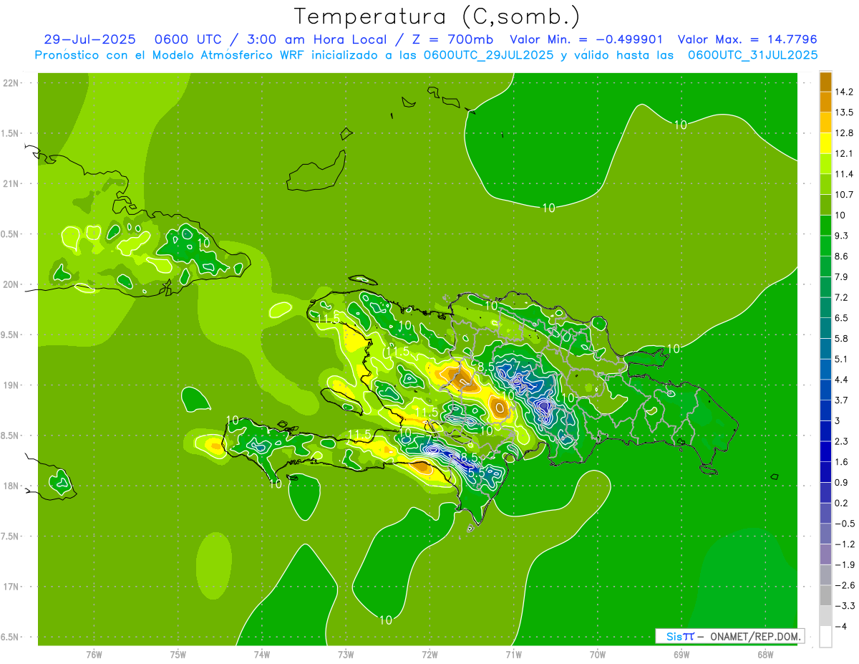Click the '73W' longitude axis label

[346, 654]
